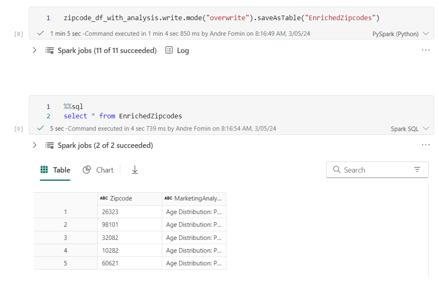439x288 pixels.
Task: Expand Spark jobs for cell 8
Action: coord(34,50)
